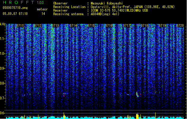Click the small echo streak before 0717
The image size is (187, 119).
tap(128, 95)
